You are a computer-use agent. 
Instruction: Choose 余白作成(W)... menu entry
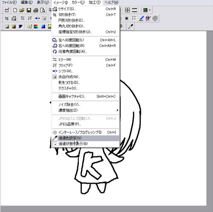[86, 77]
